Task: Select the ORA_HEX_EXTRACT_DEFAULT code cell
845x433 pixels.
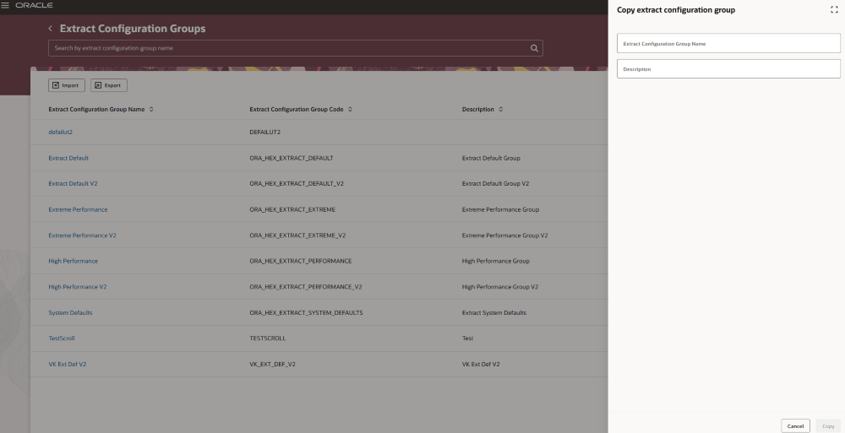Action: pyautogui.click(x=291, y=158)
